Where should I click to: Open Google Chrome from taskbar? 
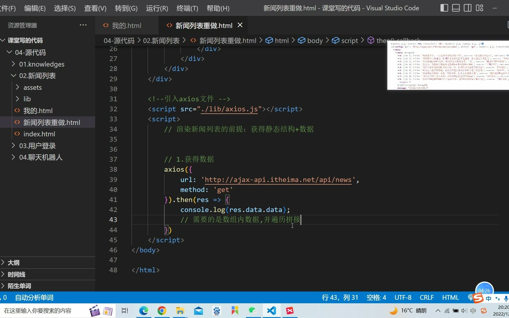tap(162, 311)
